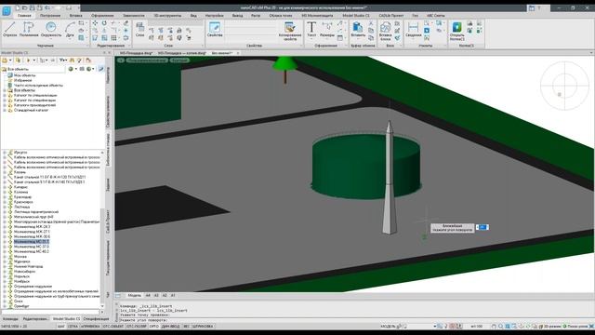Click the command line input field
Image resolution: width=595 pixels, height=335 pixels.
tap(357, 320)
